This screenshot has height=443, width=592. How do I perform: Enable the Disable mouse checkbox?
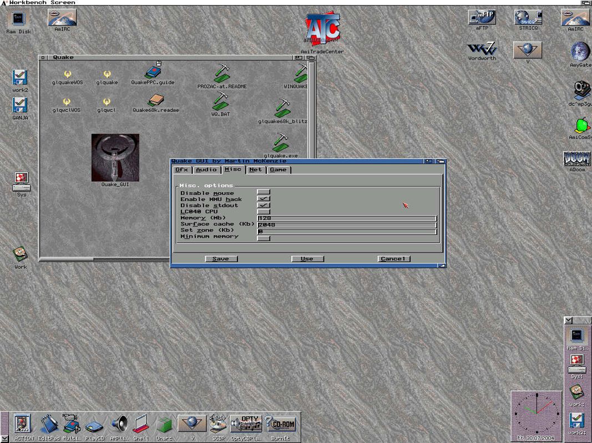pos(264,193)
